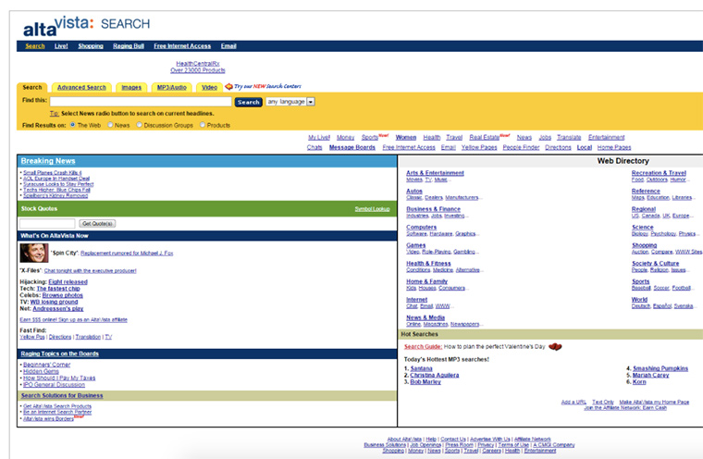Viewport: 703px width, 459px height.
Task: Open the Video search tab
Action: click(x=209, y=88)
